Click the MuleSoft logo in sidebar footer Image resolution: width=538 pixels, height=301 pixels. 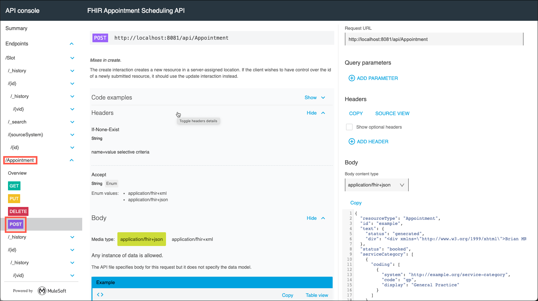[52, 291]
